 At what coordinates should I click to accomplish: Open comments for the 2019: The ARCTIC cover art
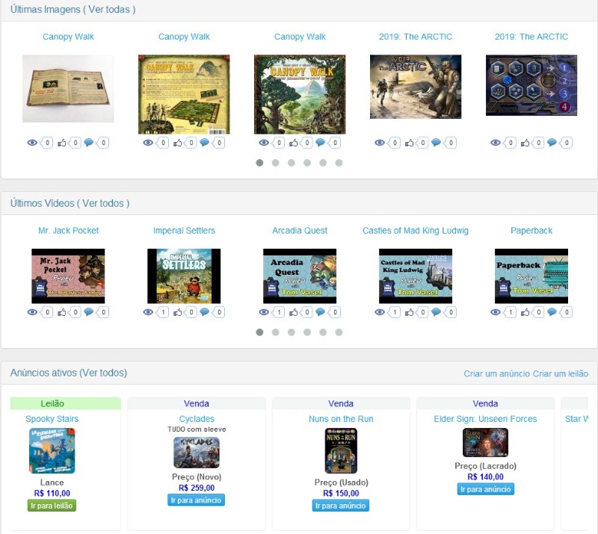(x=436, y=143)
